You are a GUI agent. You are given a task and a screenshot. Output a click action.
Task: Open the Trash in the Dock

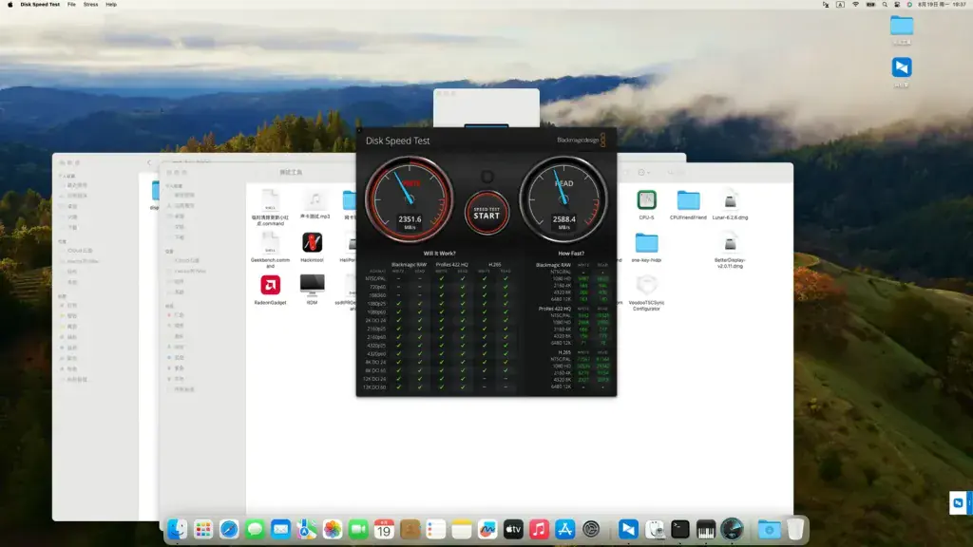[x=795, y=529]
